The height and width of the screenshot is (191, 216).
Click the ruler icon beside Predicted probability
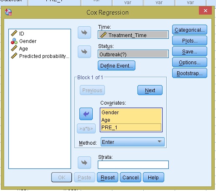point(14,56)
